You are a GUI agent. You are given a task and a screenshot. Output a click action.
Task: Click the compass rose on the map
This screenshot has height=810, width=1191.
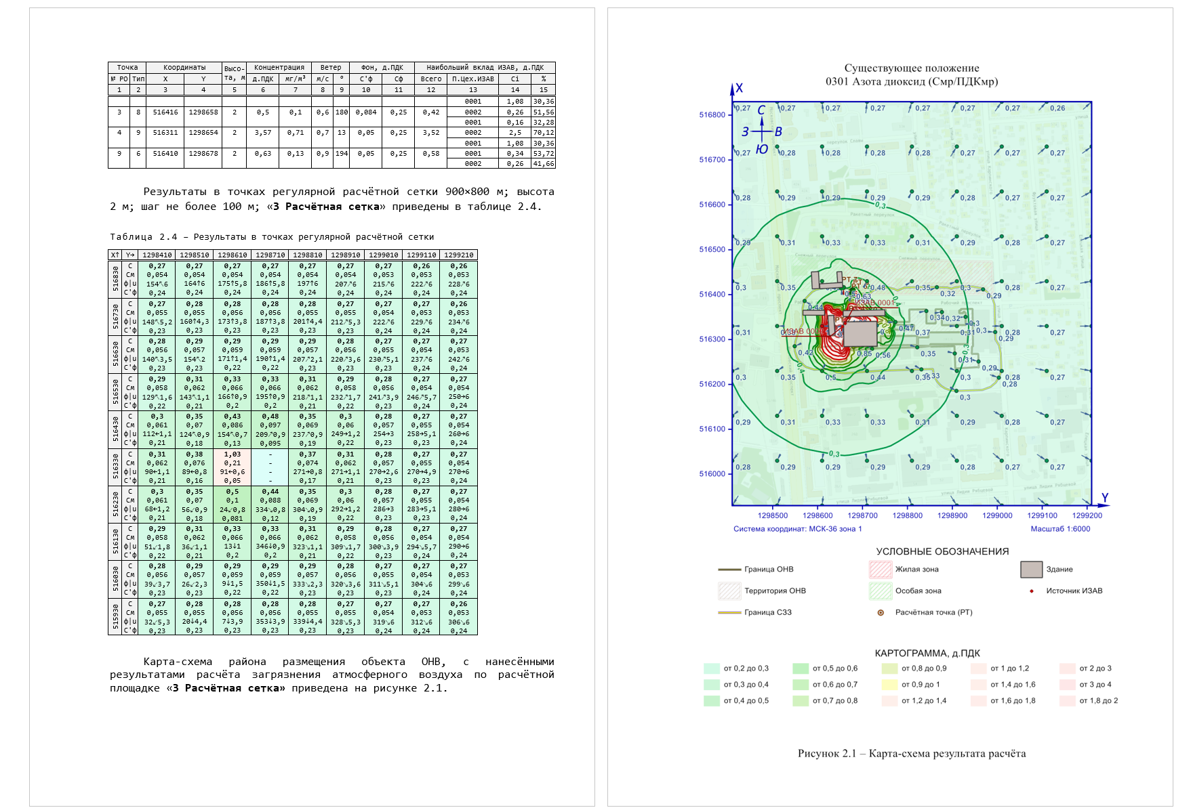click(762, 130)
